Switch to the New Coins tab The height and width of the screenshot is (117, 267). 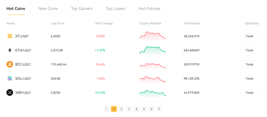click(x=48, y=9)
